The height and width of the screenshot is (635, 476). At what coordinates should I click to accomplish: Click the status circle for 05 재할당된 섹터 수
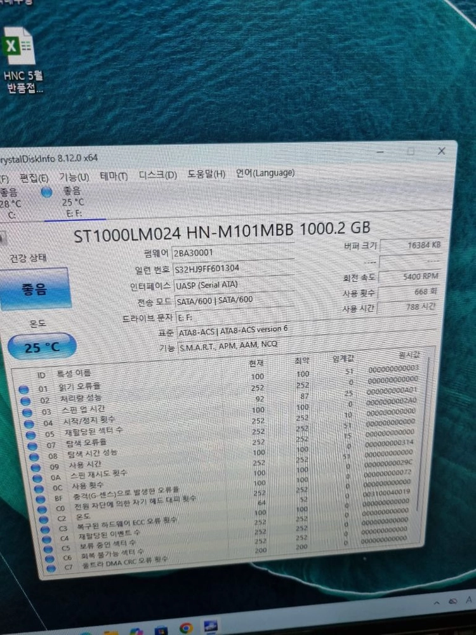click(30, 436)
